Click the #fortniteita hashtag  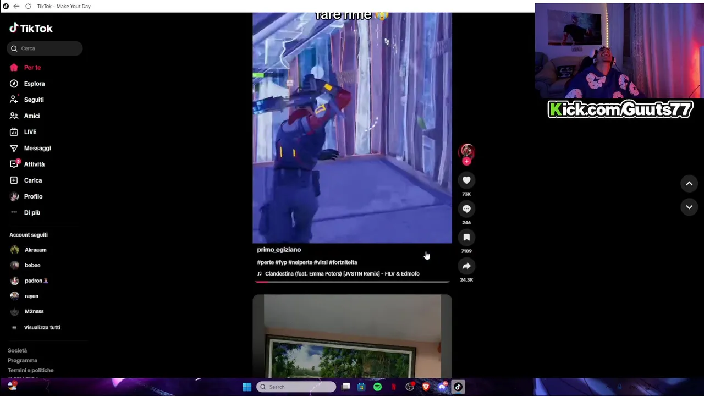click(343, 262)
